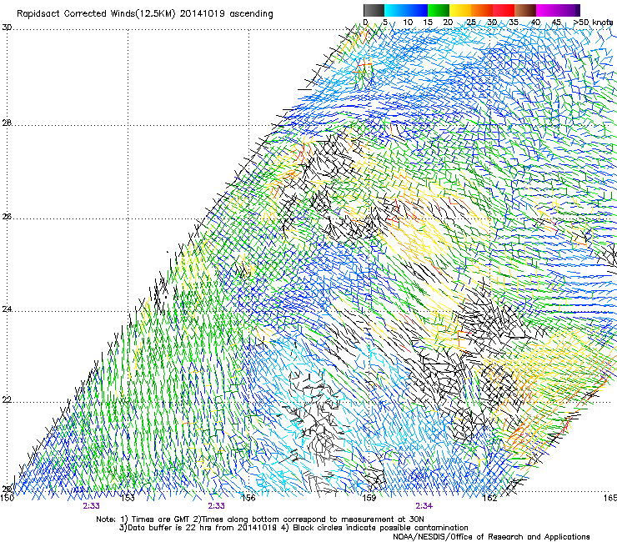Click the '153' longitude axis label
This screenshot has height=542, width=617.
click(x=128, y=498)
